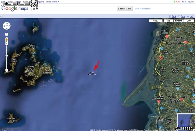195x131 pixels.
Task: Open the Help link
Action: coord(184,2)
